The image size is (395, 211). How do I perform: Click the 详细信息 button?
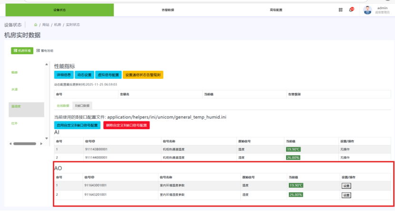64,75
